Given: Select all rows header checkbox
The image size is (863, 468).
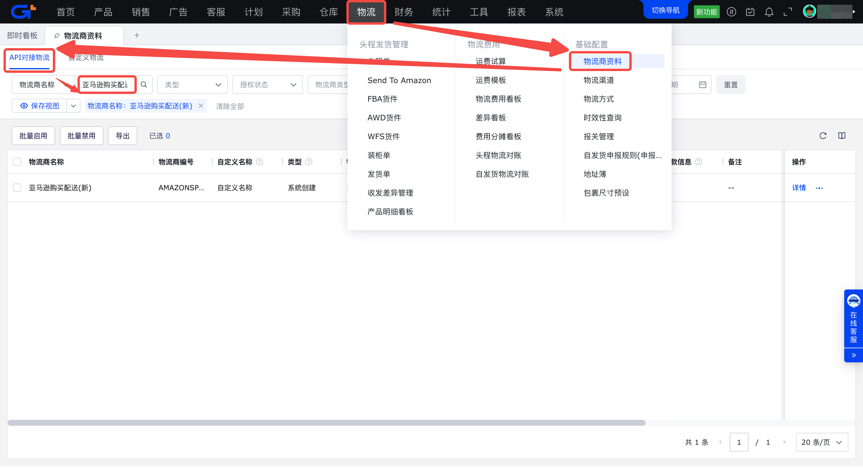Looking at the screenshot, I should pyautogui.click(x=17, y=162).
